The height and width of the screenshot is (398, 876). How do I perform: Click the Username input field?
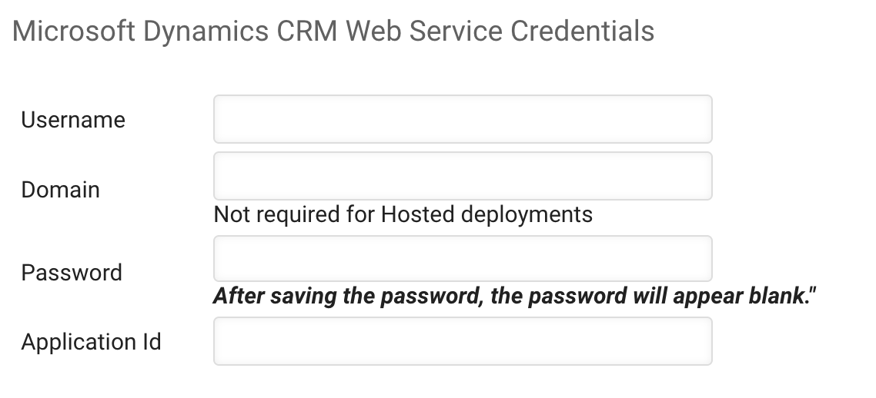pos(463,119)
